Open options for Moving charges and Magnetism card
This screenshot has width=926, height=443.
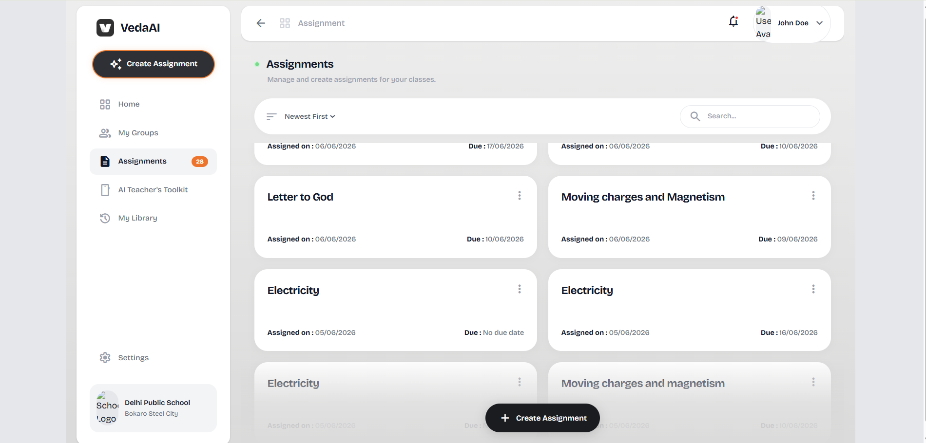[813, 196]
